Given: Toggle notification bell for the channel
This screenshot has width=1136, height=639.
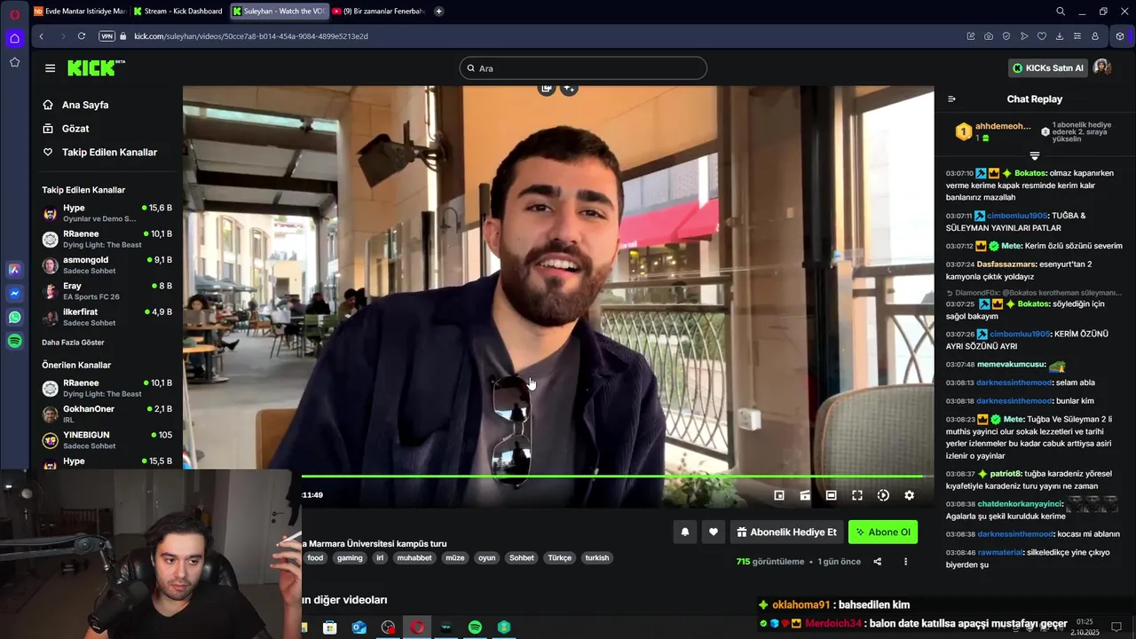Looking at the screenshot, I should pos(685,532).
